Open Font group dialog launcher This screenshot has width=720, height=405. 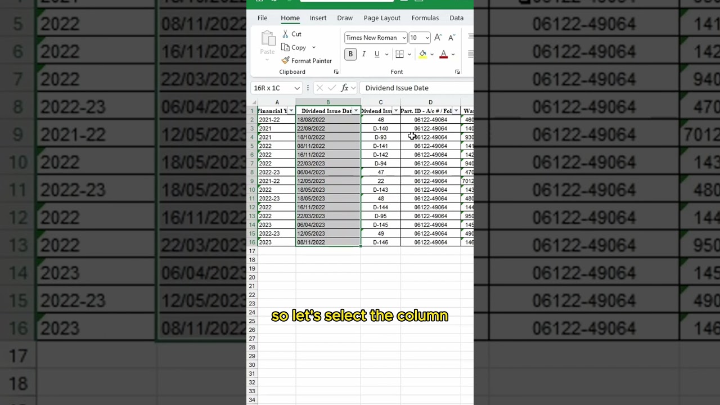457,72
